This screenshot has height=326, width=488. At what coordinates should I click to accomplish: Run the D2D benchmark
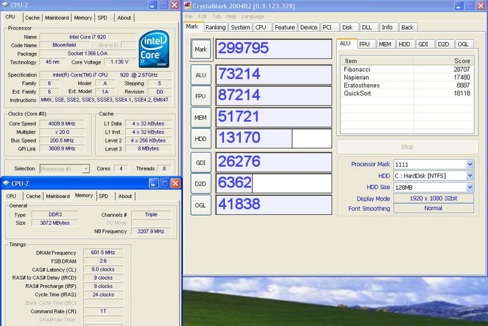pos(201,184)
